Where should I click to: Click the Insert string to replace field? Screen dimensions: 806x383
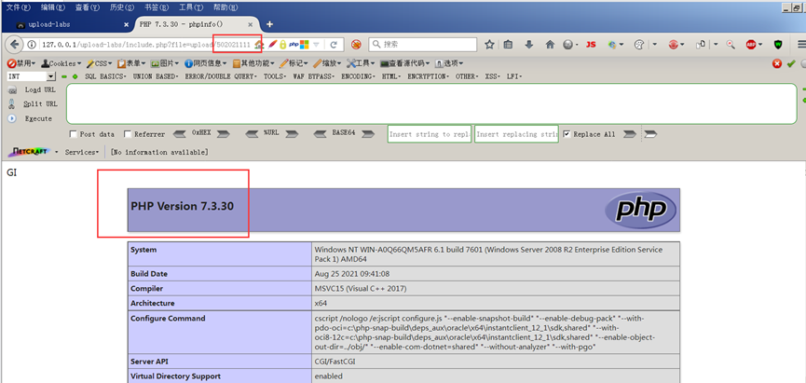click(430, 134)
